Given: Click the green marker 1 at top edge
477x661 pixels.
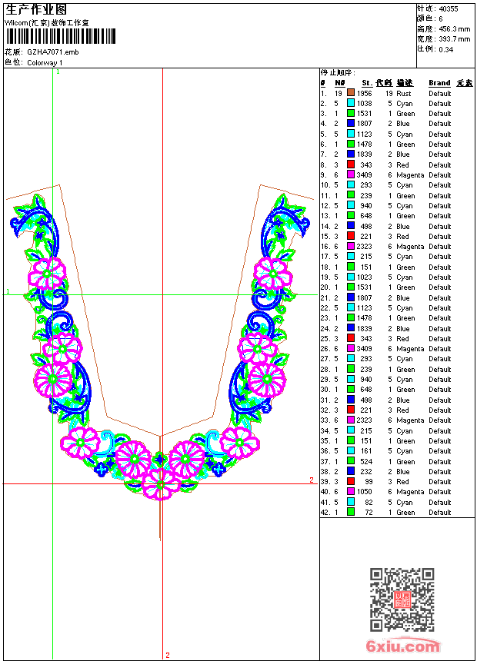Looking at the screenshot, I should coord(58,71).
